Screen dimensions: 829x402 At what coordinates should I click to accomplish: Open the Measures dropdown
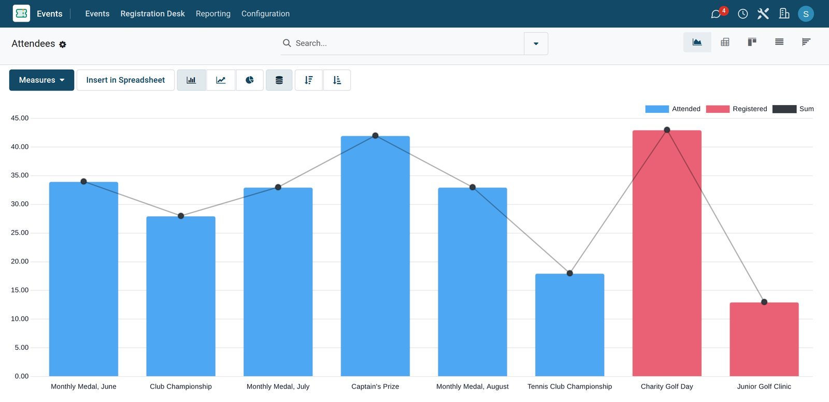click(x=41, y=80)
